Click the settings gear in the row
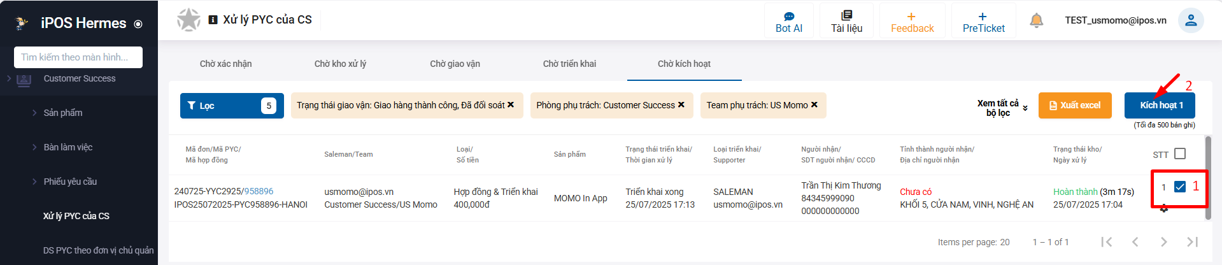Image resolution: width=1222 pixels, height=265 pixels. point(1164,208)
